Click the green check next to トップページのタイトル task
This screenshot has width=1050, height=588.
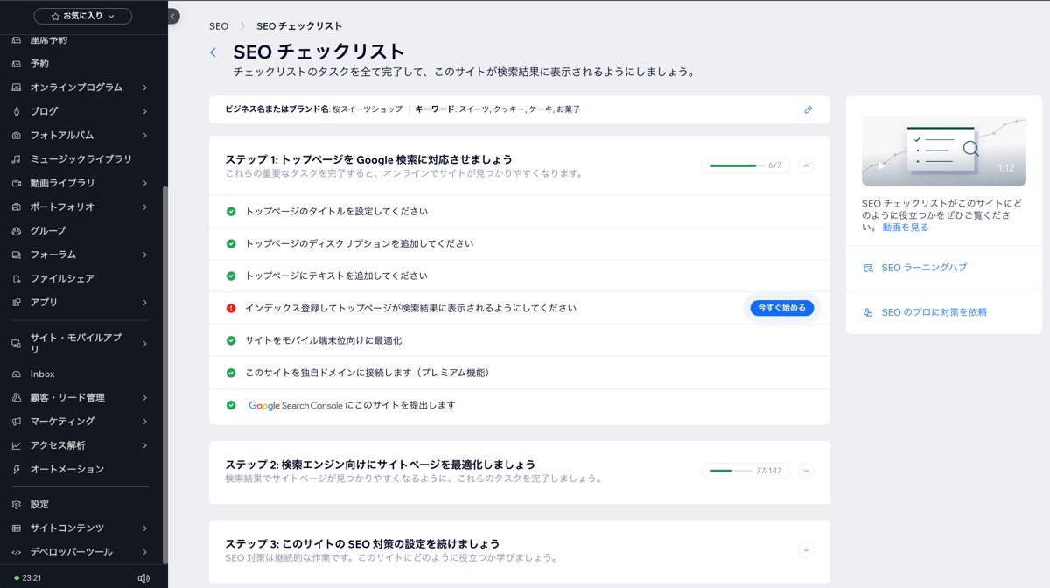tap(231, 211)
